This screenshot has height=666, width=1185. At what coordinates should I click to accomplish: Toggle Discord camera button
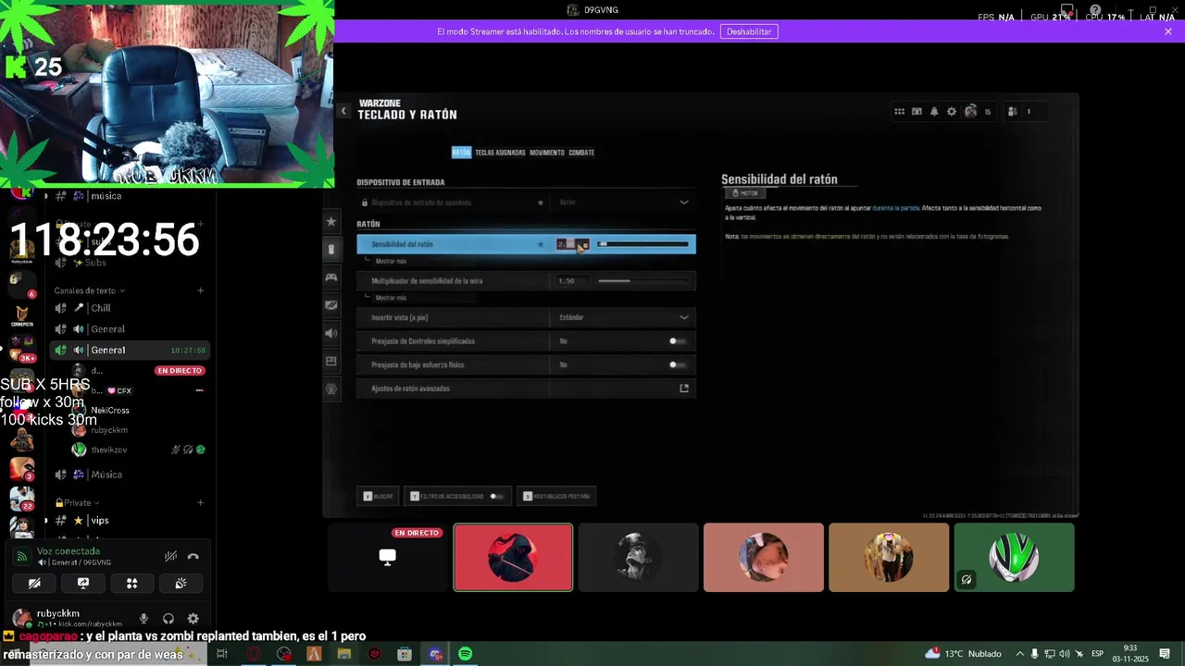point(34,584)
